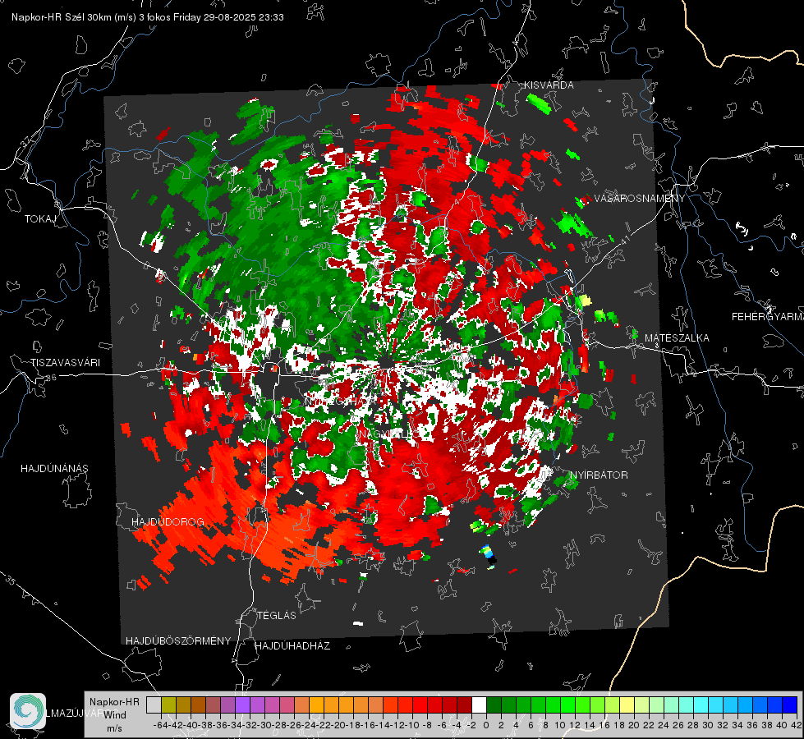Viewport: 804px width, 739px height.
Task: Pick the light gray first legend swatch
Action: coord(154,705)
